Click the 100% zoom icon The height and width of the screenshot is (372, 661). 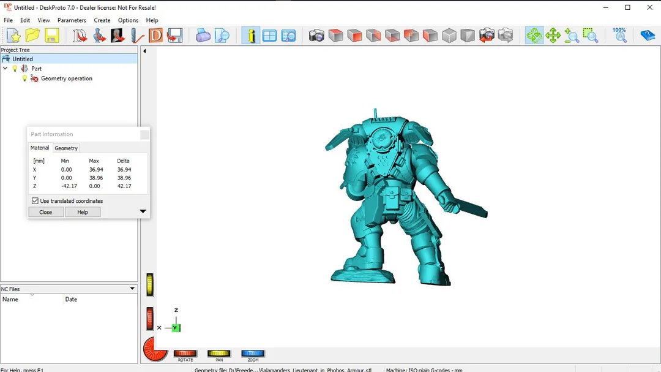click(619, 36)
